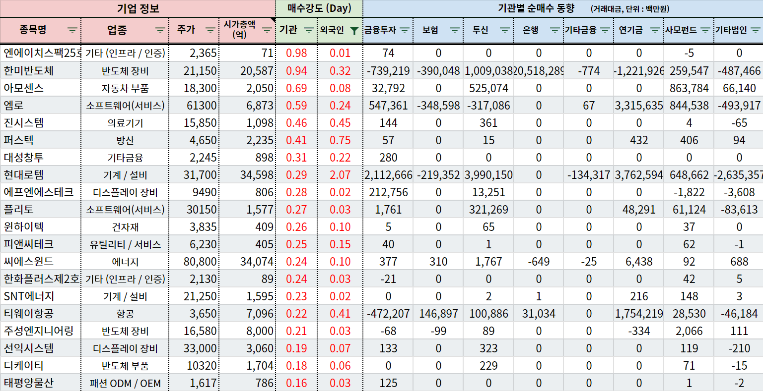Click the 61300 price cell for 엠로
The image size is (763, 391).
[x=194, y=105]
